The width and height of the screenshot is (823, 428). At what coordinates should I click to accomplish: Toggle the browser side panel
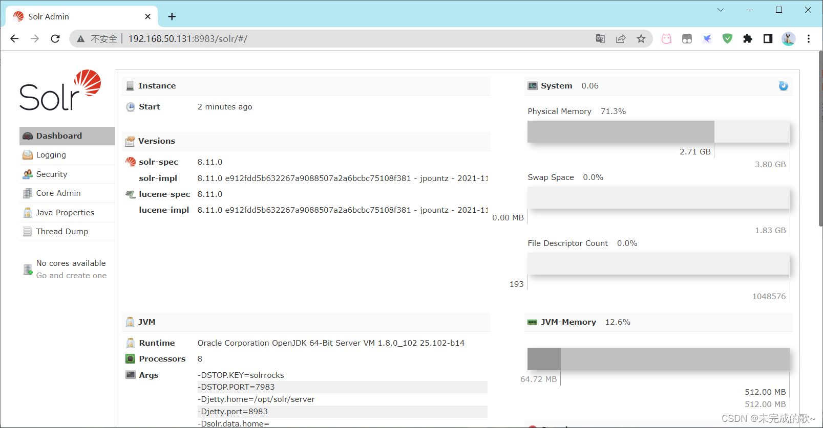pyautogui.click(x=768, y=39)
